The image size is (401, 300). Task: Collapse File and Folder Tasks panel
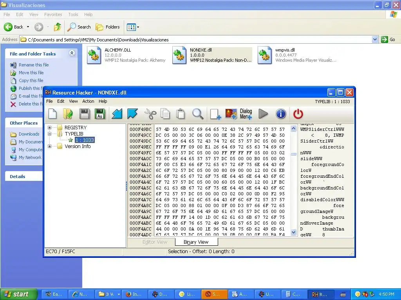pos(72,53)
